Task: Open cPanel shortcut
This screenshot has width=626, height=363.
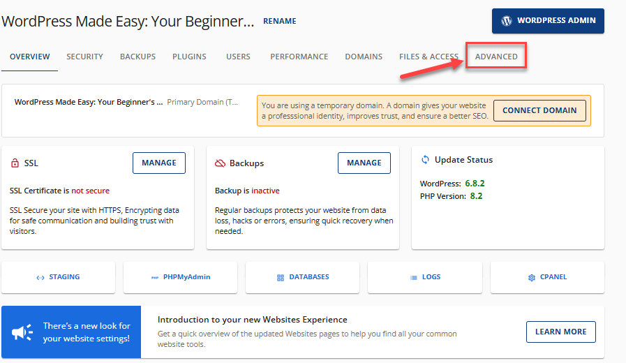Action: 547,277
